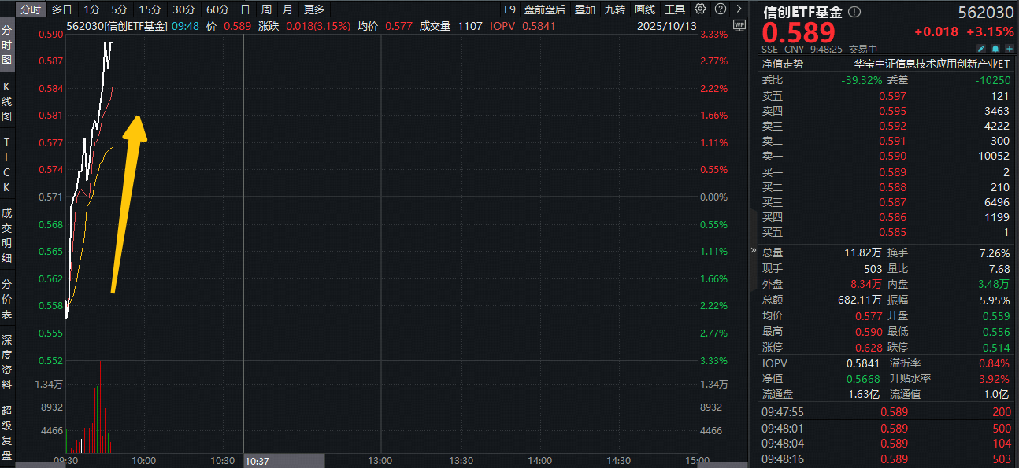This screenshot has width=1019, height=468.
Task: Click 流通盘 value 1.63亿
Action: (862, 395)
